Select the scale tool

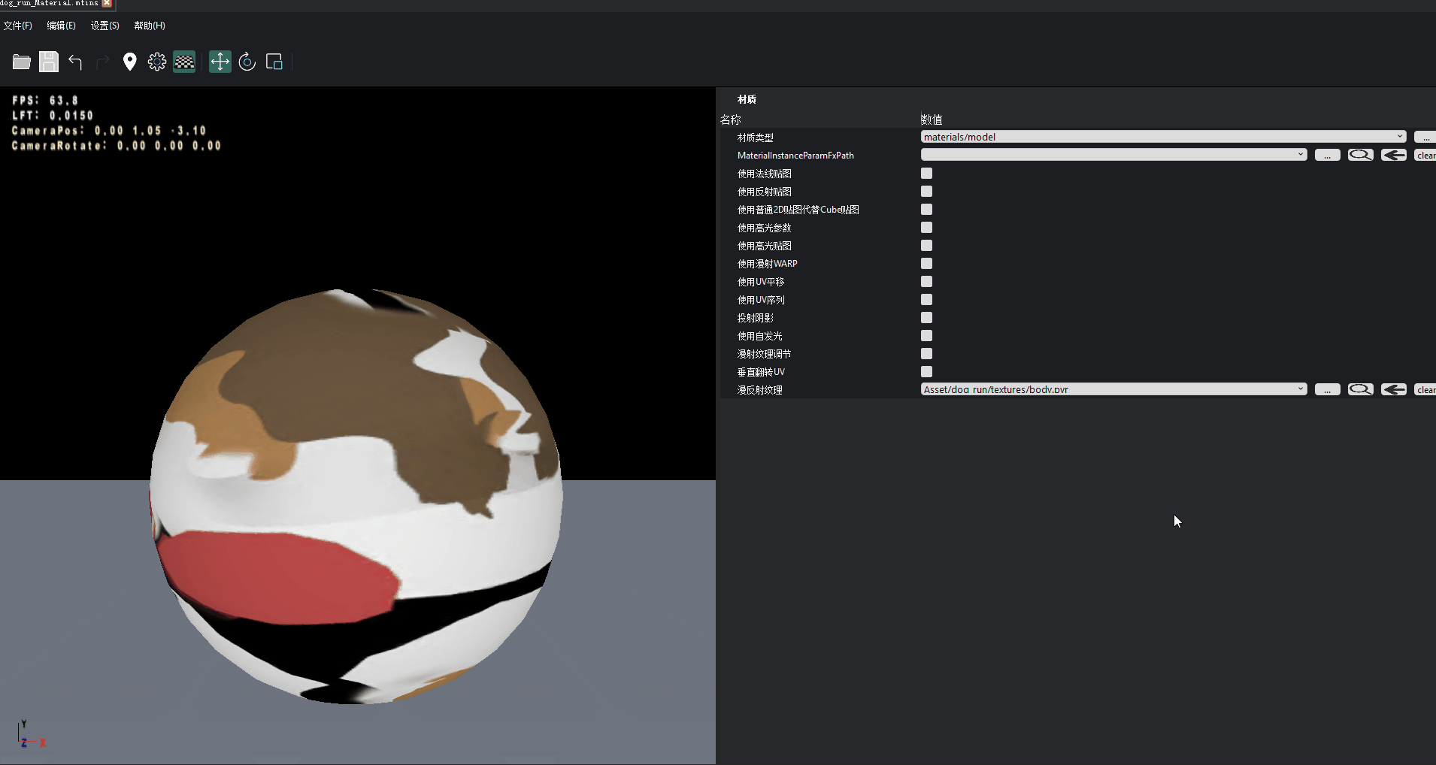tap(274, 62)
